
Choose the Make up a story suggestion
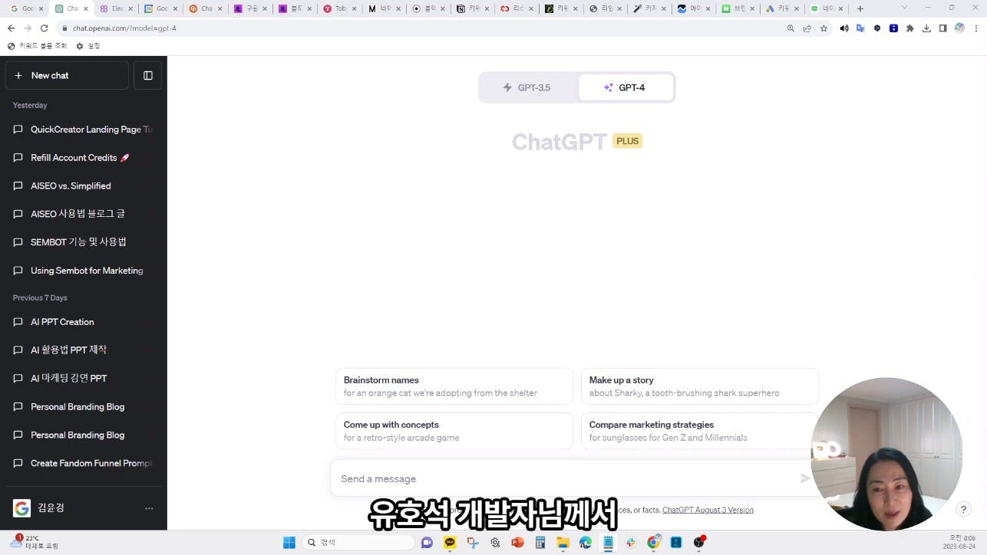click(x=700, y=386)
